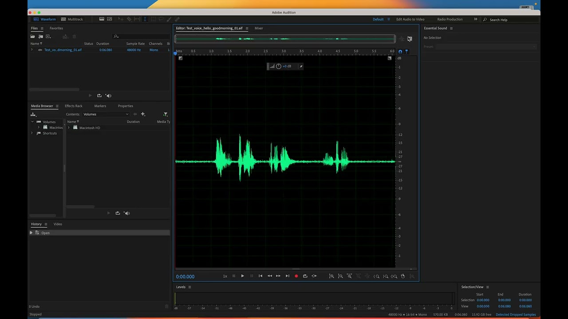The height and width of the screenshot is (319, 568).
Task: Click the Record button
Action: (x=296, y=276)
